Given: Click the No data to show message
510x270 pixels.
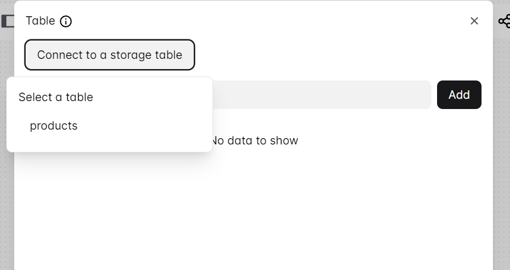Looking at the screenshot, I should (x=254, y=140).
